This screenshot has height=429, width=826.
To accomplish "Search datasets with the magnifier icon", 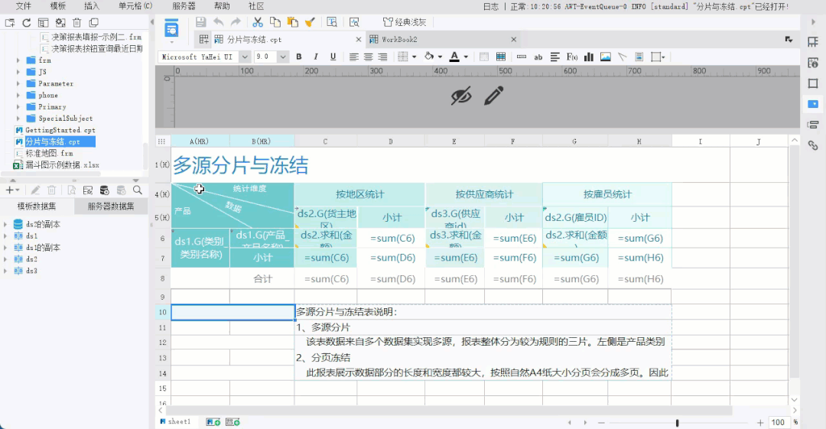I will 138,190.
